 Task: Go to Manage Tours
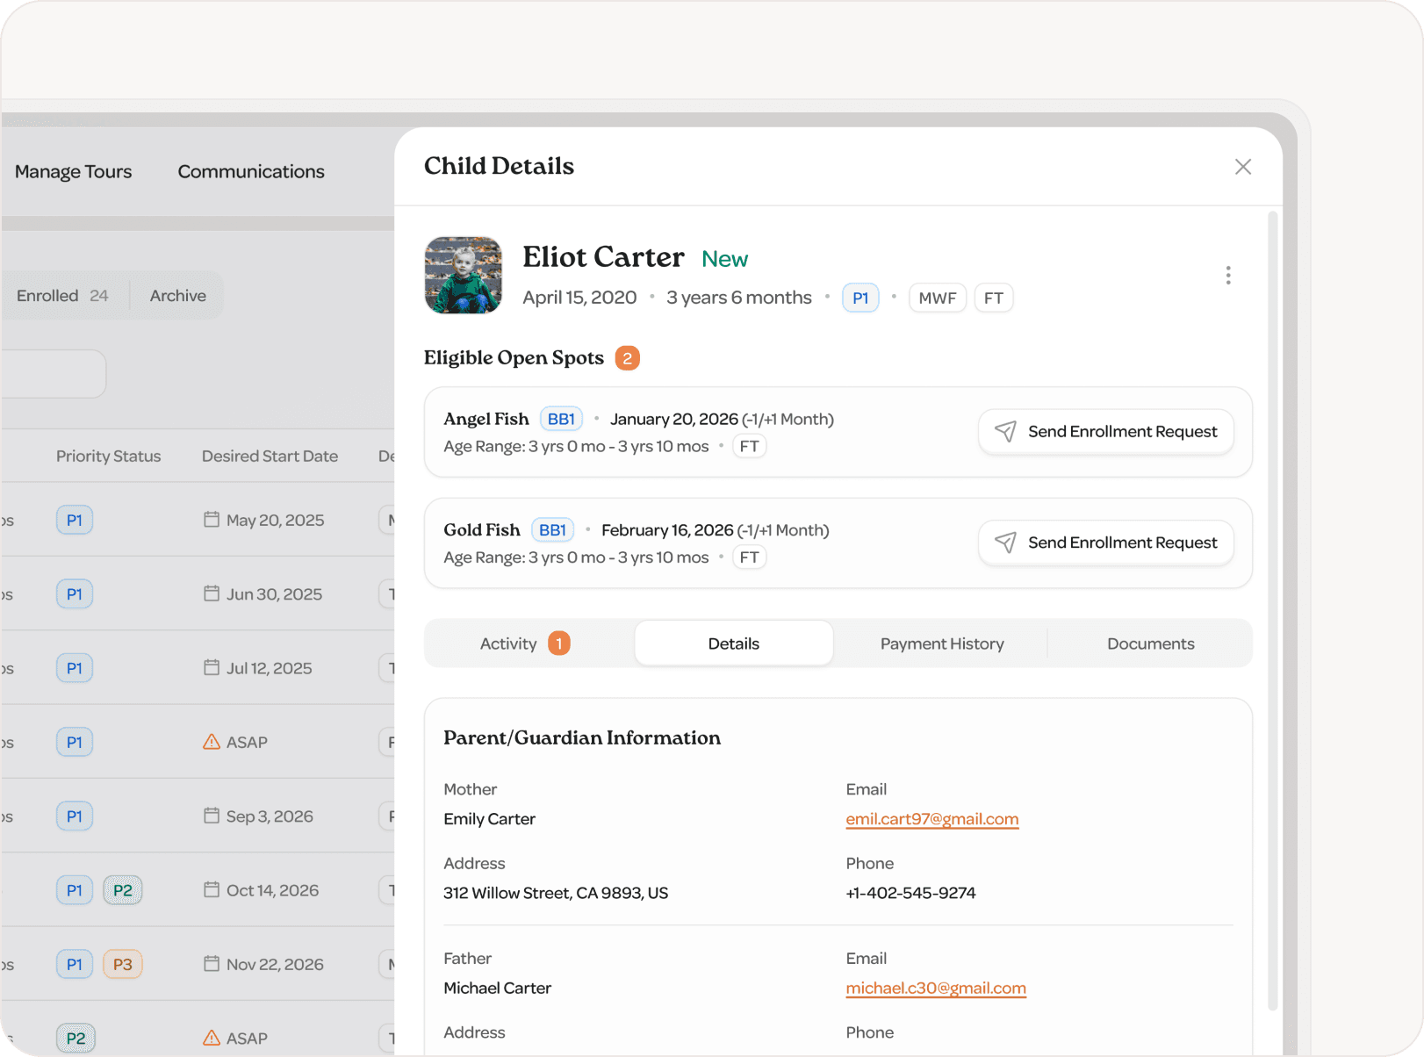point(73,172)
